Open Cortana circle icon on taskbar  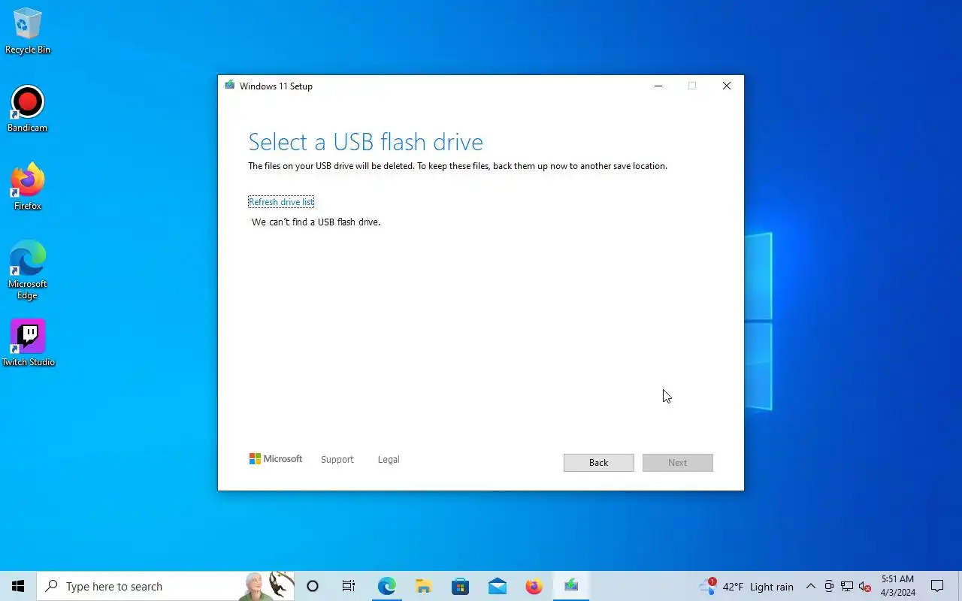click(313, 586)
